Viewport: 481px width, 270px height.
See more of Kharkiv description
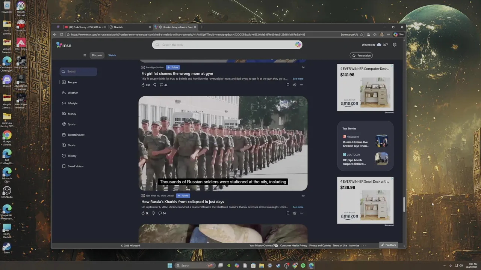pos(298,207)
